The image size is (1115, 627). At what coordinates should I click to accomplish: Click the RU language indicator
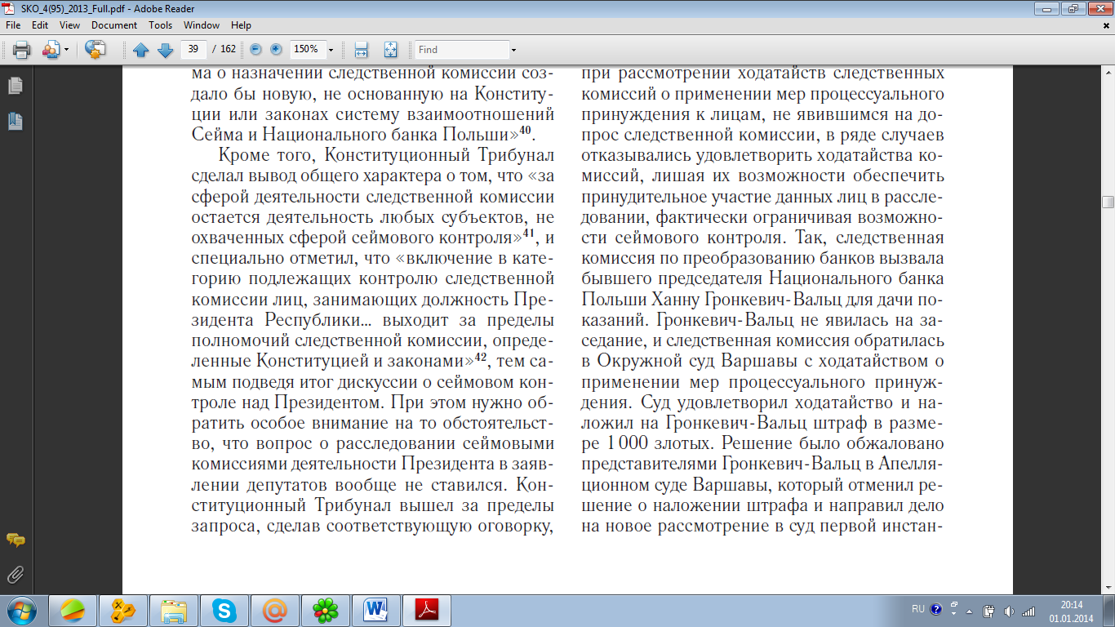pos(918,609)
